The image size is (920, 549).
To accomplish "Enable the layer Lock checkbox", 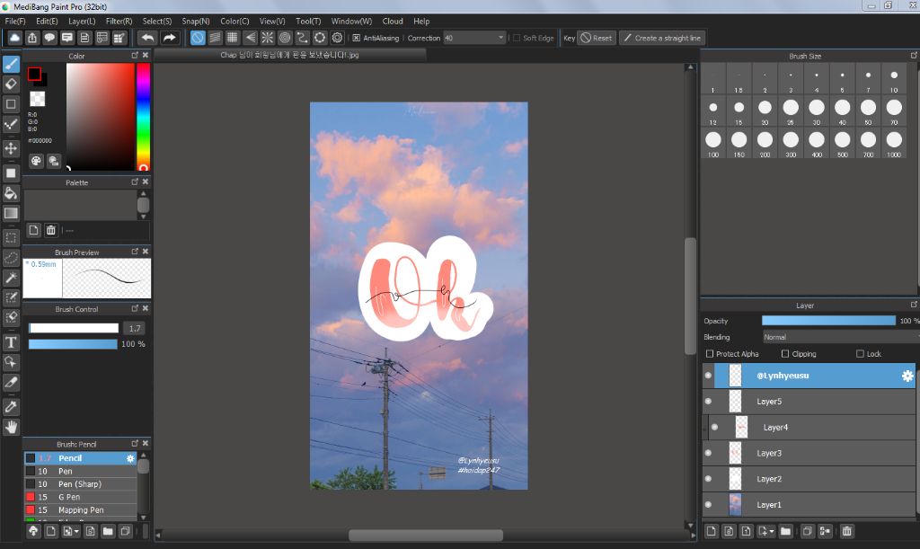I will tap(860, 354).
